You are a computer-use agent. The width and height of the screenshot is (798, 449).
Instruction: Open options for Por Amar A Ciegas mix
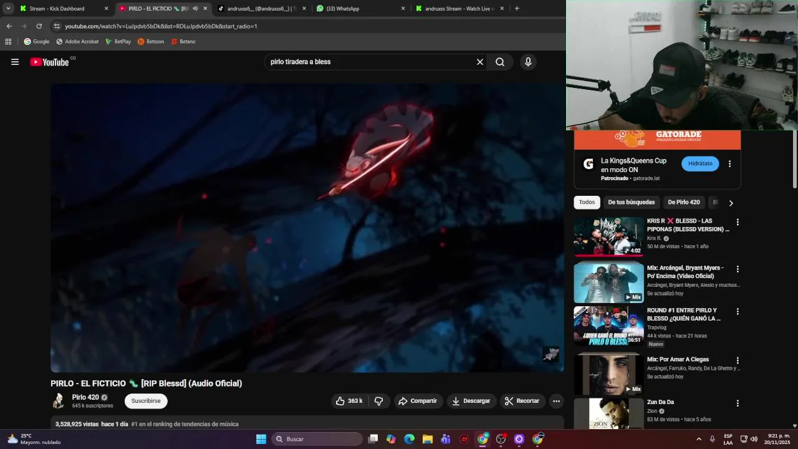(738, 360)
